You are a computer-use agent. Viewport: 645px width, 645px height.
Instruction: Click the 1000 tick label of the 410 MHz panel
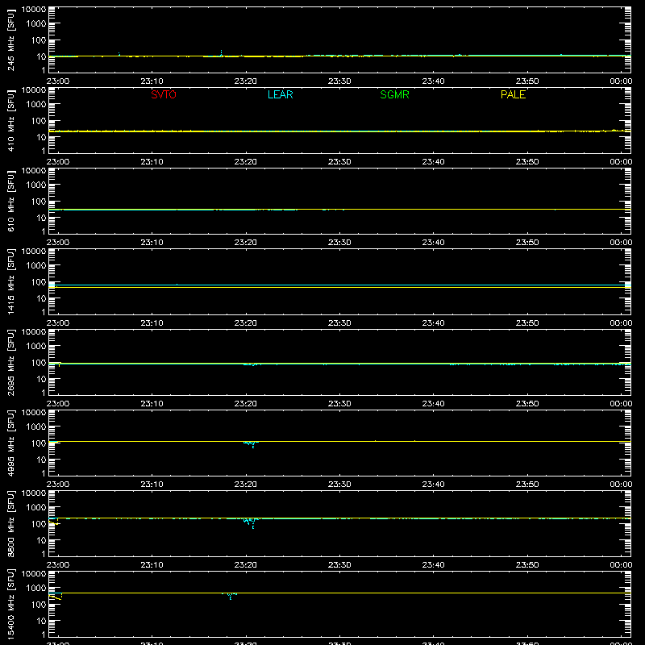tap(36, 105)
